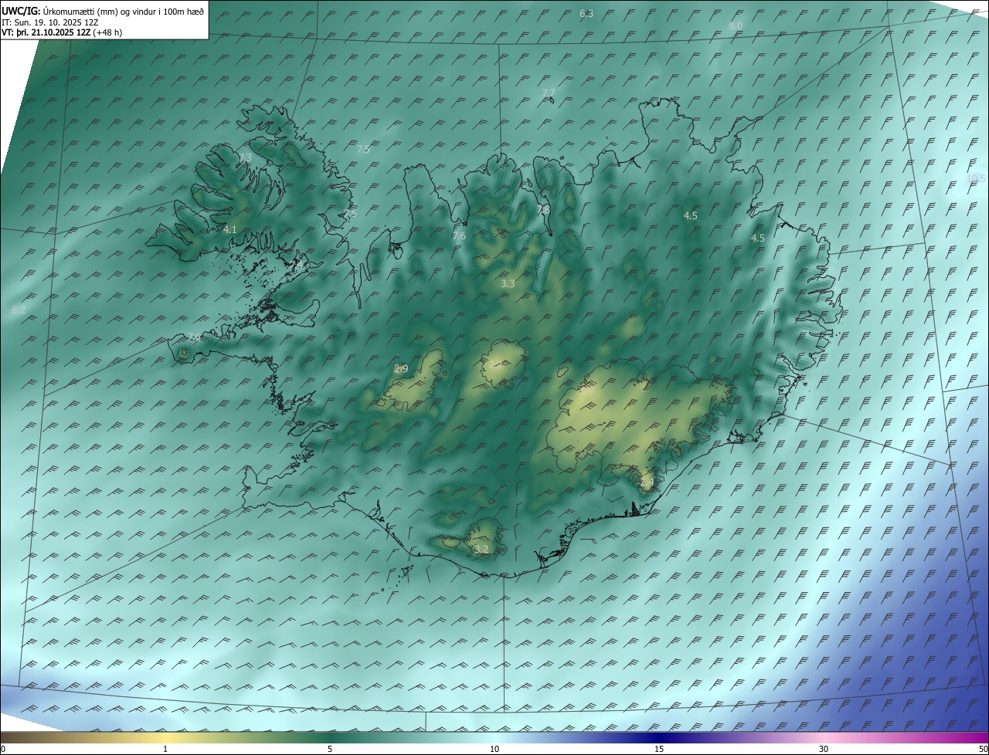Click the colour scale tick labelled 10
Image resolution: width=989 pixels, height=755 pixels.
[x=494, y=749]
